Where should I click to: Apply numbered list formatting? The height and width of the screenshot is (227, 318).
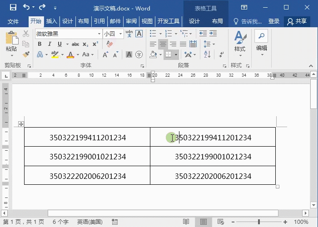(169, 34)
